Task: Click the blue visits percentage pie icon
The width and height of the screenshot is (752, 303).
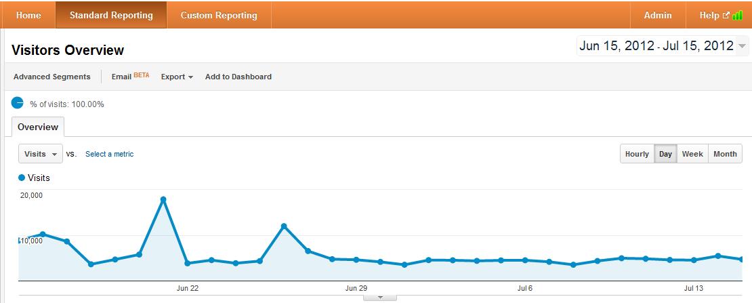Action: tap(17, 102)
